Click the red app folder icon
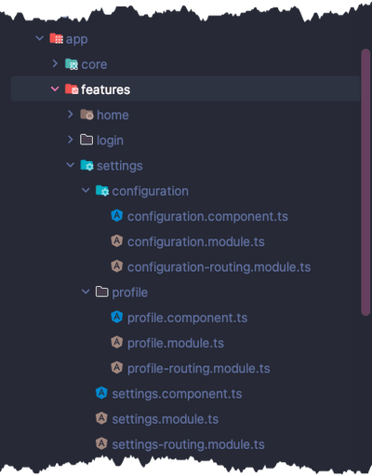Image resolution: width=372 pixels, height=476 pixels. point(56,39)
